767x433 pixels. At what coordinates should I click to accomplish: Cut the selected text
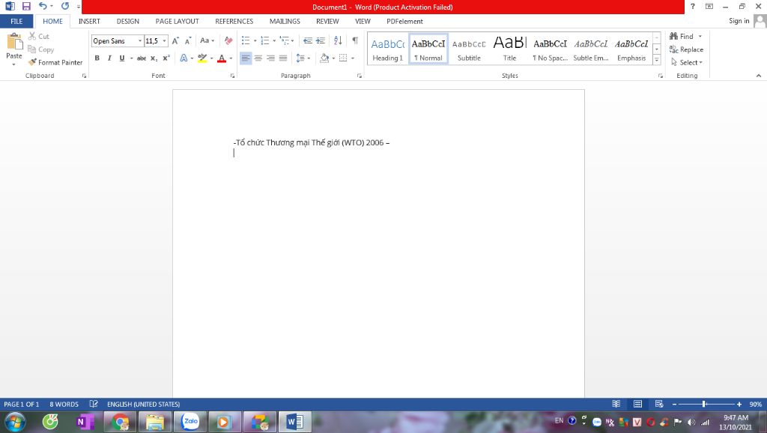point(39,36)
